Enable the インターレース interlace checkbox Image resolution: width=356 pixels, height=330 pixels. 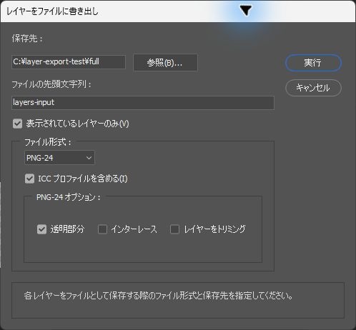(x=102, y=229)
